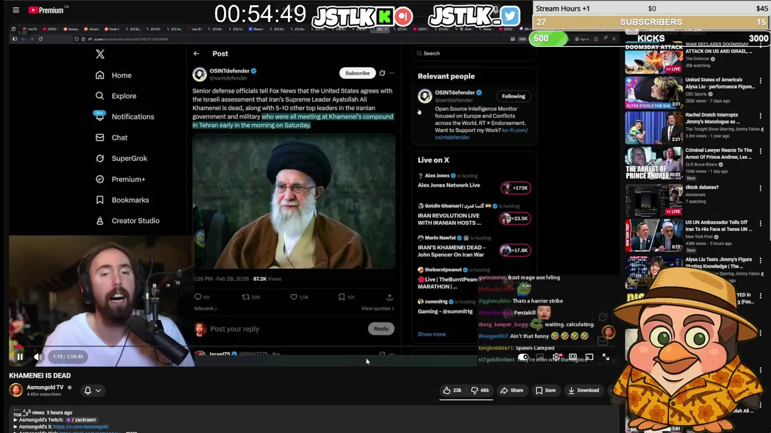Open the x.com/asmongold link in description

81,426
